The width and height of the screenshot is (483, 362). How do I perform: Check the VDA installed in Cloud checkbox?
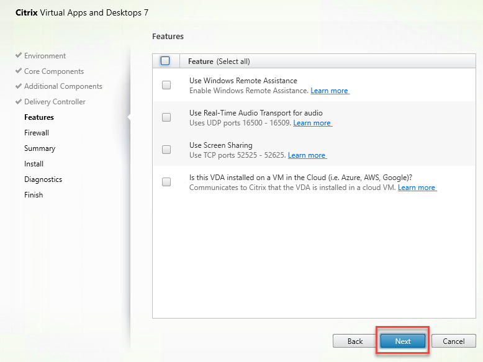pyautogui.click(x=166, y=182)
